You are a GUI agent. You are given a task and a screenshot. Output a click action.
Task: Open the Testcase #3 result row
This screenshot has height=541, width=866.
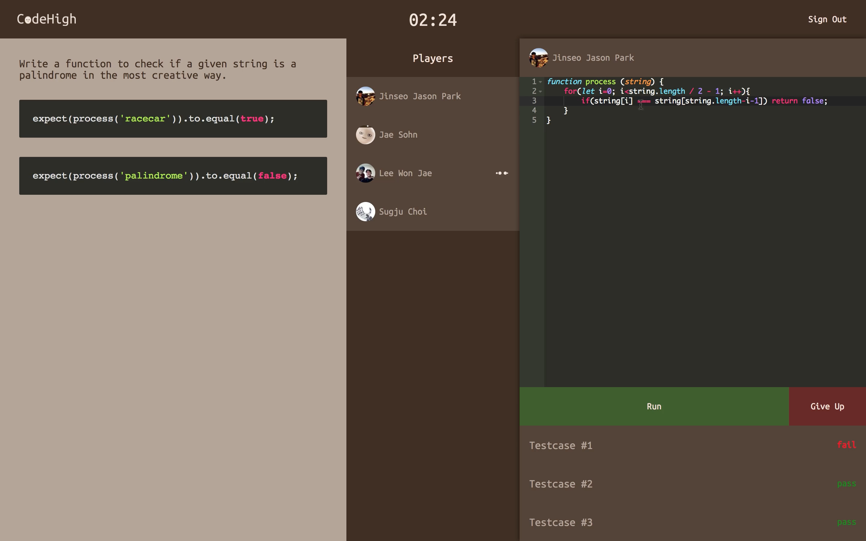point(692,522)
